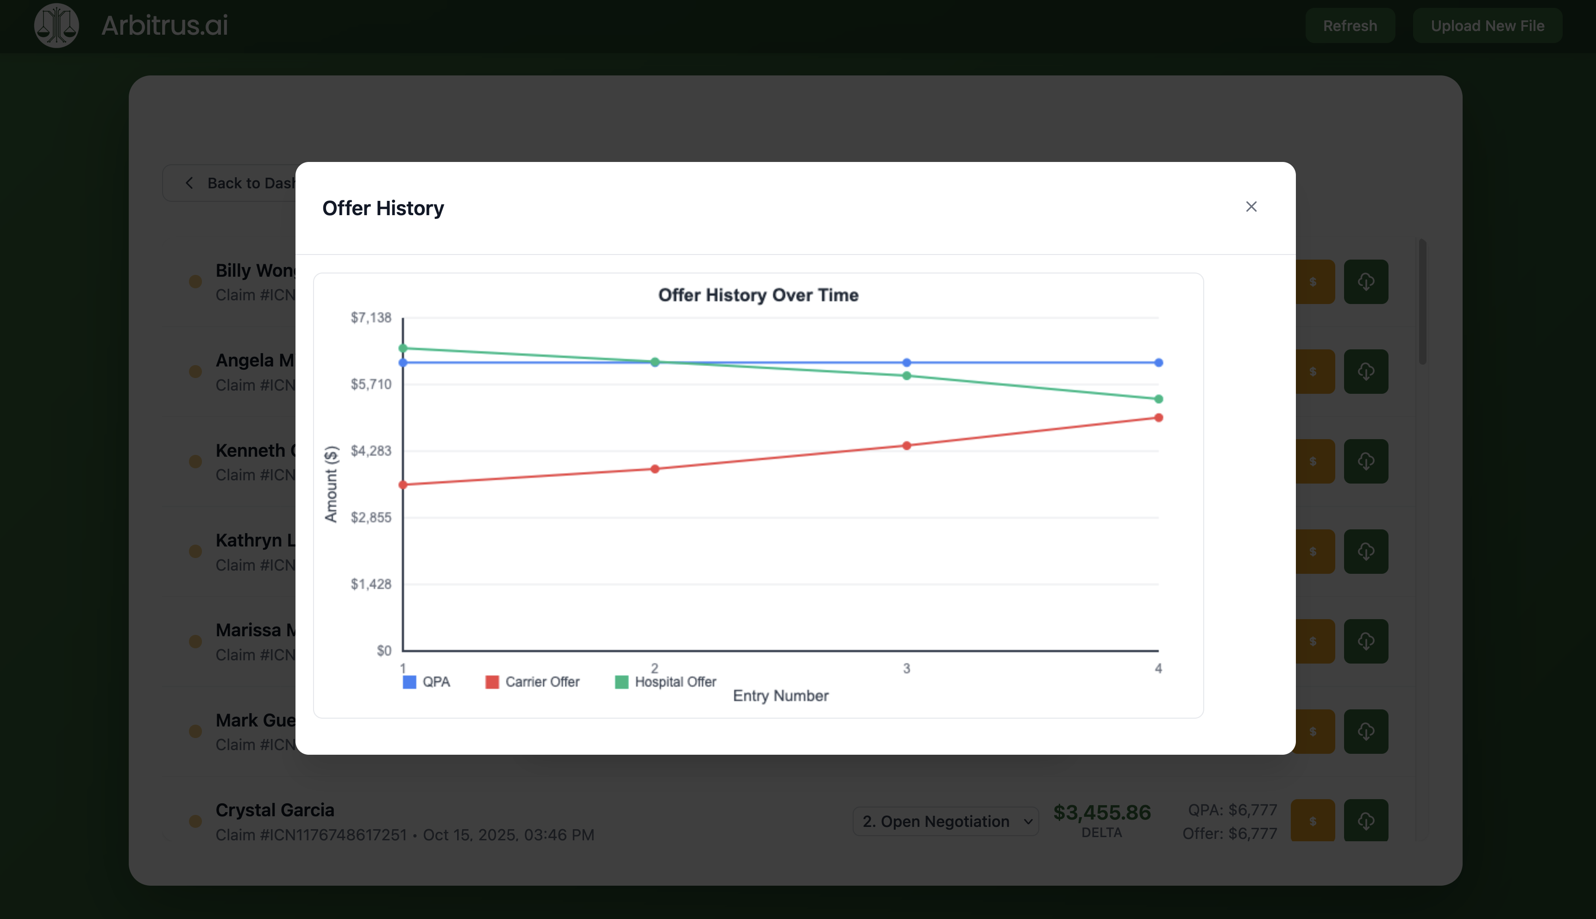1596x919 pixels.
Task: Click the topmost download cloud icon on the right
Action: click(1366, 281)
